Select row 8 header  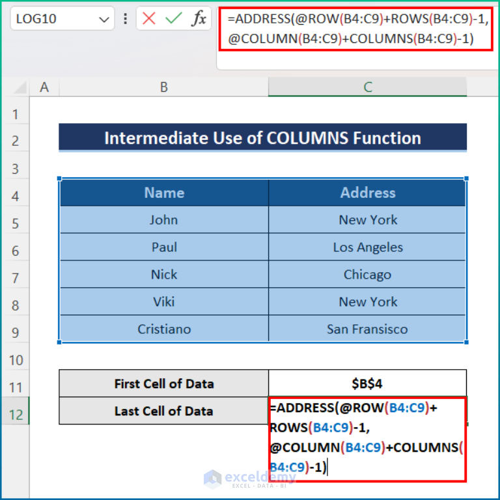(16, 301)
